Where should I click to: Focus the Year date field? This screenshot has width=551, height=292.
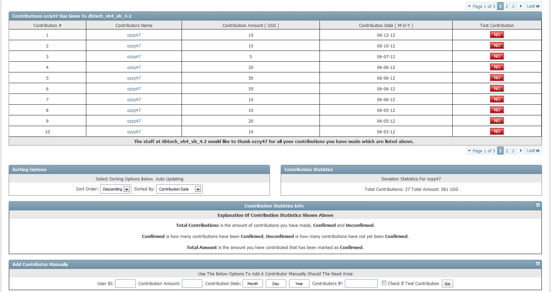point(299,284)
